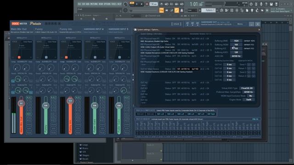Close the System settings / Options dialog
Screen dimensions: 294x165
tap(259, 29)
